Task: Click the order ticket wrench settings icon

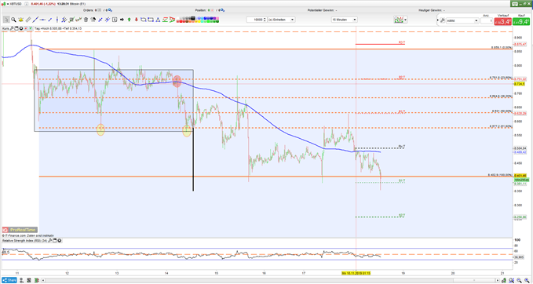Action: pos(442,20)
